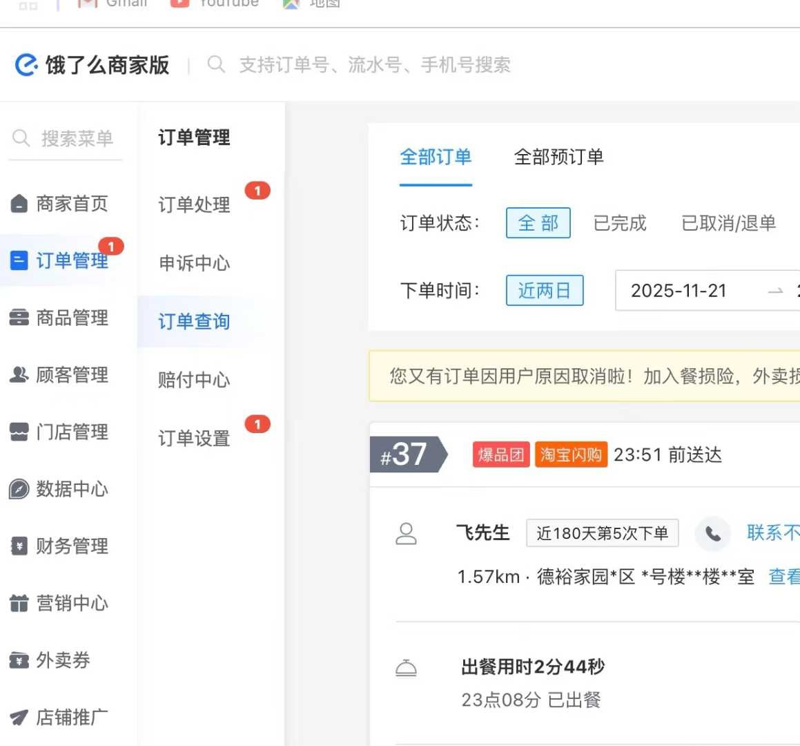Select the 已取消/退单 status filter
The width and height of the screenshot is (800, 746).
tap(728, 222)
